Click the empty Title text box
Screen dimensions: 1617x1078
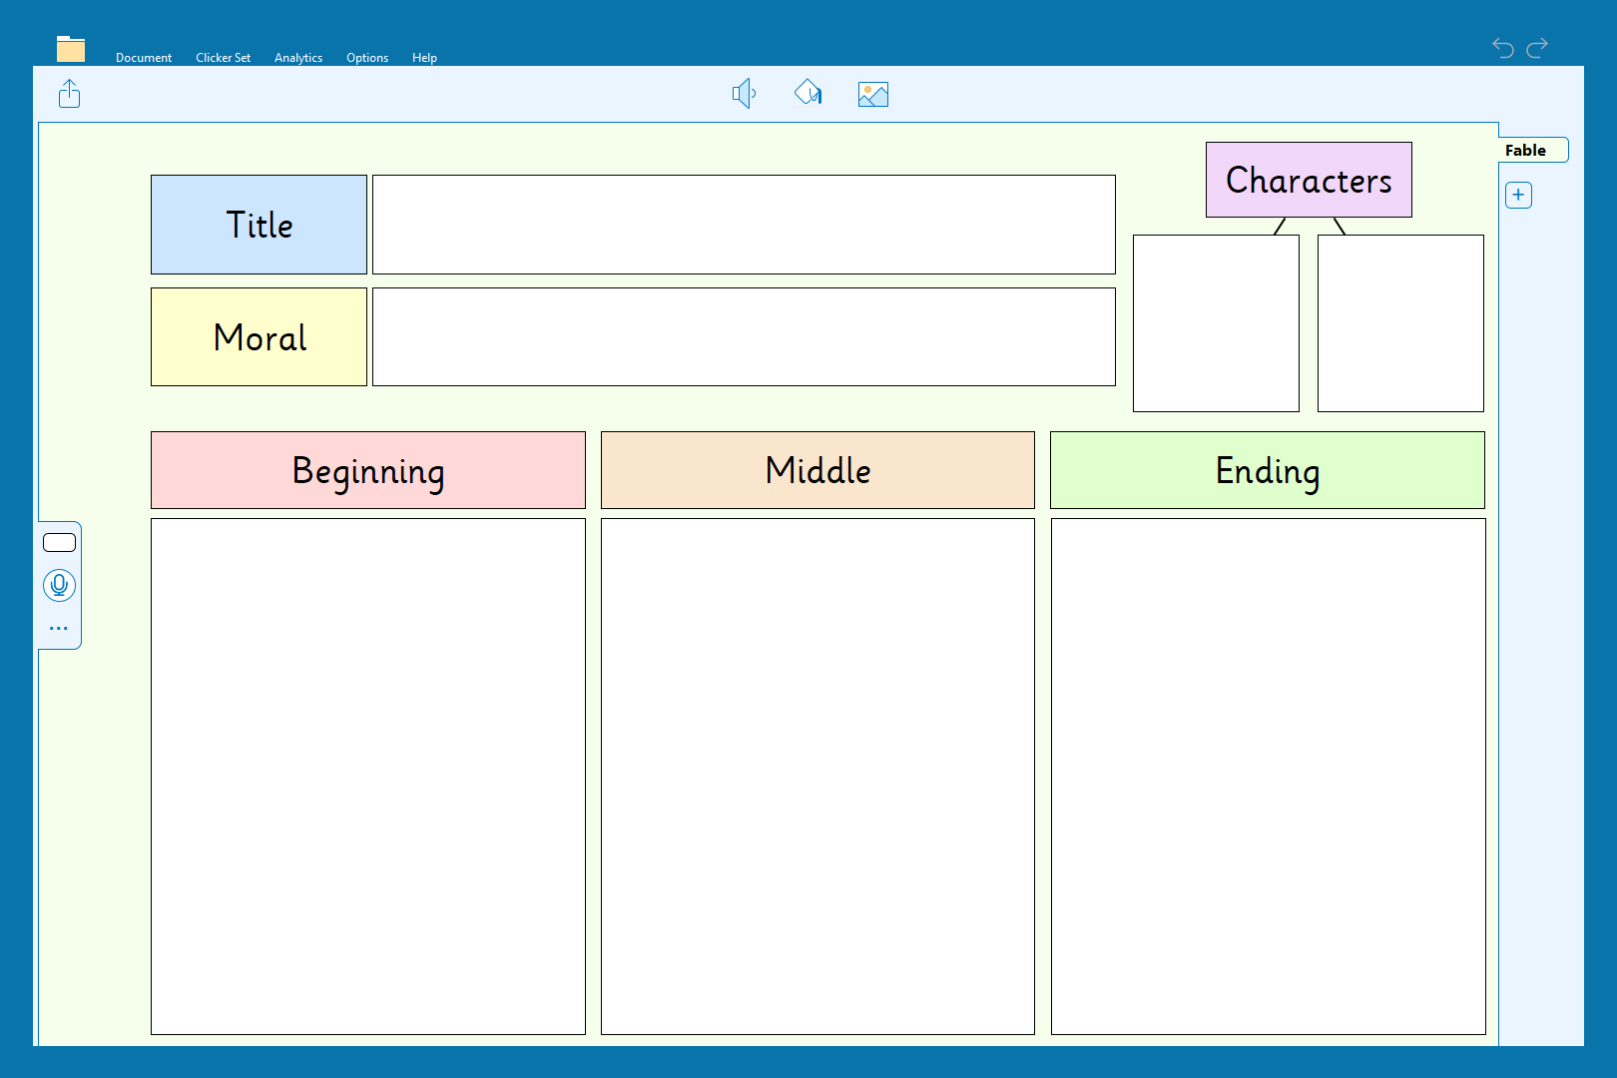coord(744,225)
